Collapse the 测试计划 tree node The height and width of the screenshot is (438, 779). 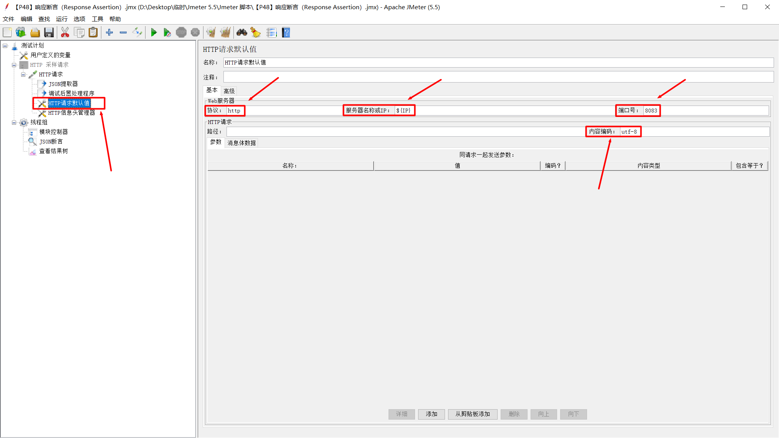click(5, 46)
